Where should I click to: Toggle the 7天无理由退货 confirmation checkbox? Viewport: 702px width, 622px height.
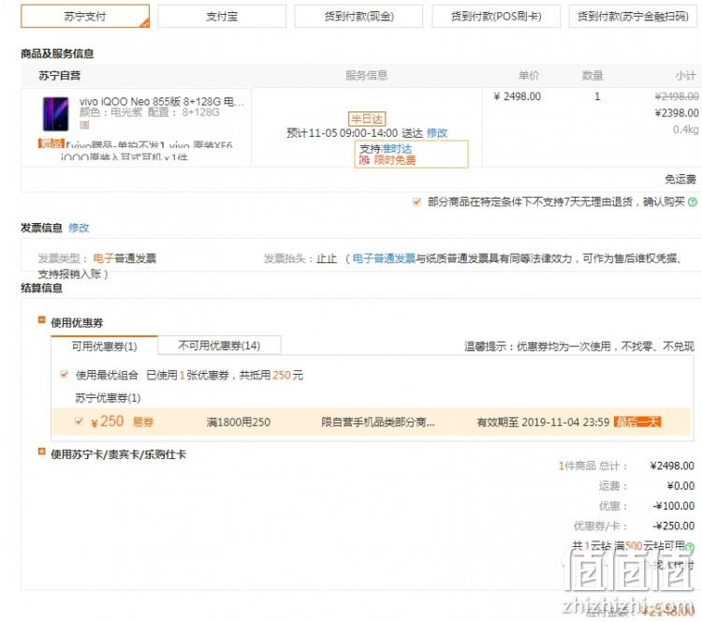click(x=417, y=202)
